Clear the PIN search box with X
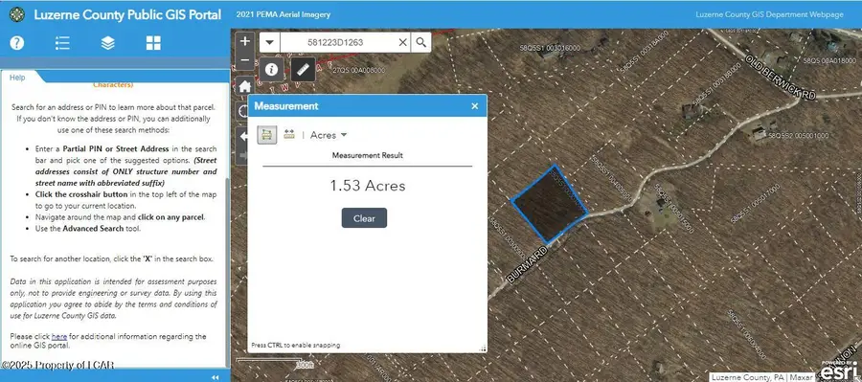Viewport: 862px width, 382px height. click(402, 42)
